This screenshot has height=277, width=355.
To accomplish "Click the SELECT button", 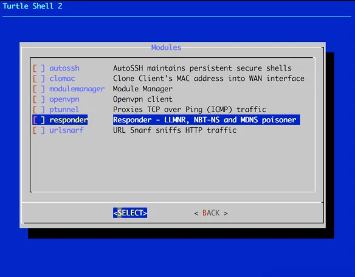I will pyautogui.click(x=130, y=213).
